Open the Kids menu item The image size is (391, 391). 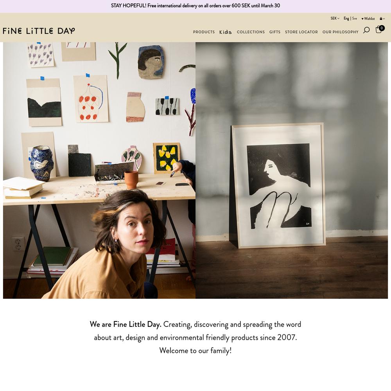(226, 32)
